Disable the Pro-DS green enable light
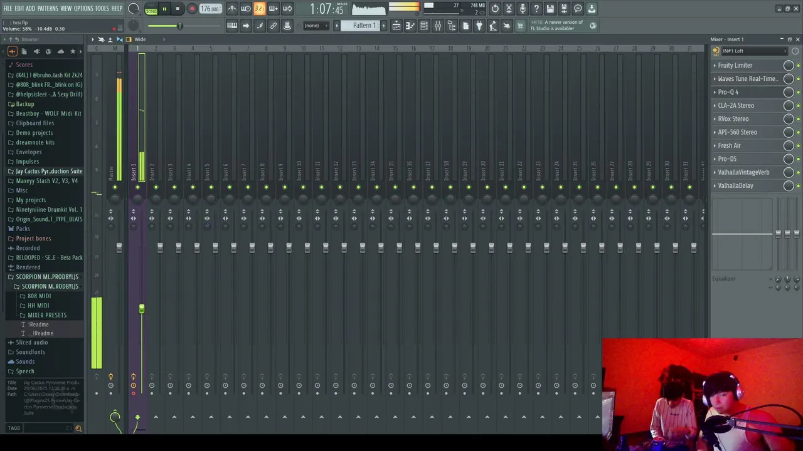This screenshot has height=451, width=803. tap(798, 159)
